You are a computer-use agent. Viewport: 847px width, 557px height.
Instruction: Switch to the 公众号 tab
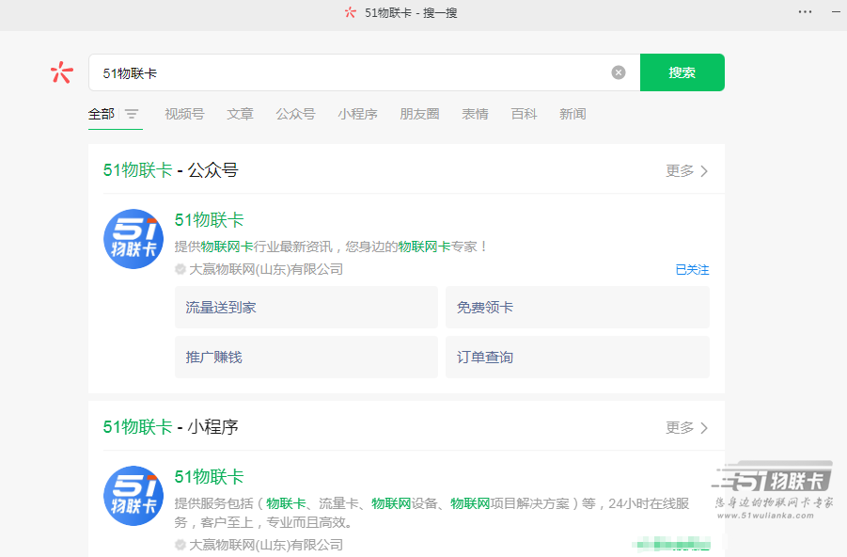[x=295, y=114]
